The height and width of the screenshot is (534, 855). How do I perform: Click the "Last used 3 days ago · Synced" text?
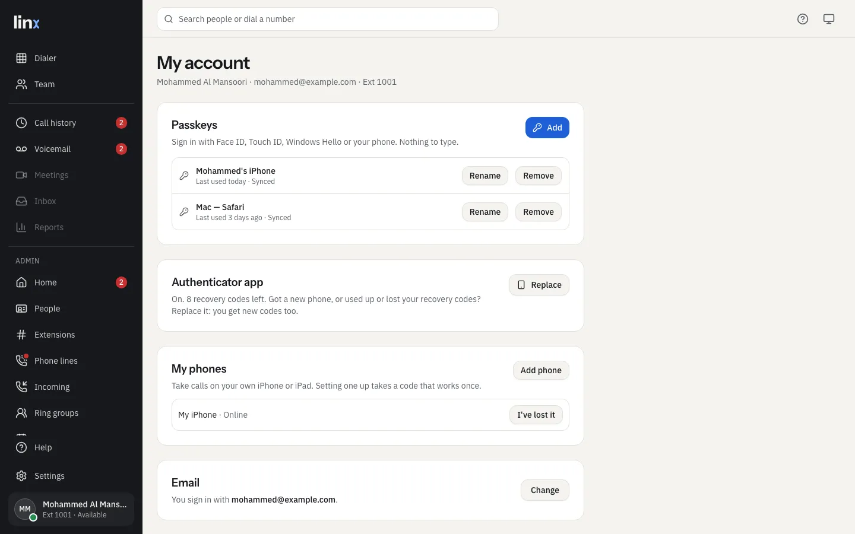click(x=243, y=218)
